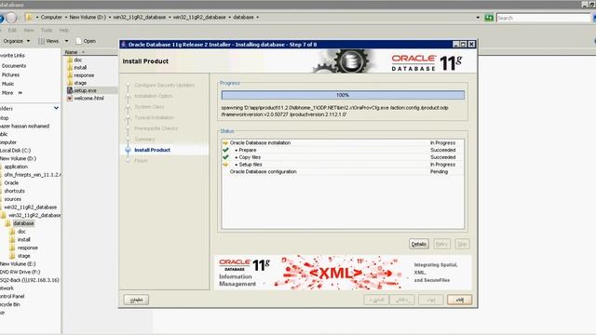This screenshot has width=596, height=335.
Task: Click the Control Panel tree entry
Action: click(x=12, y=296)
